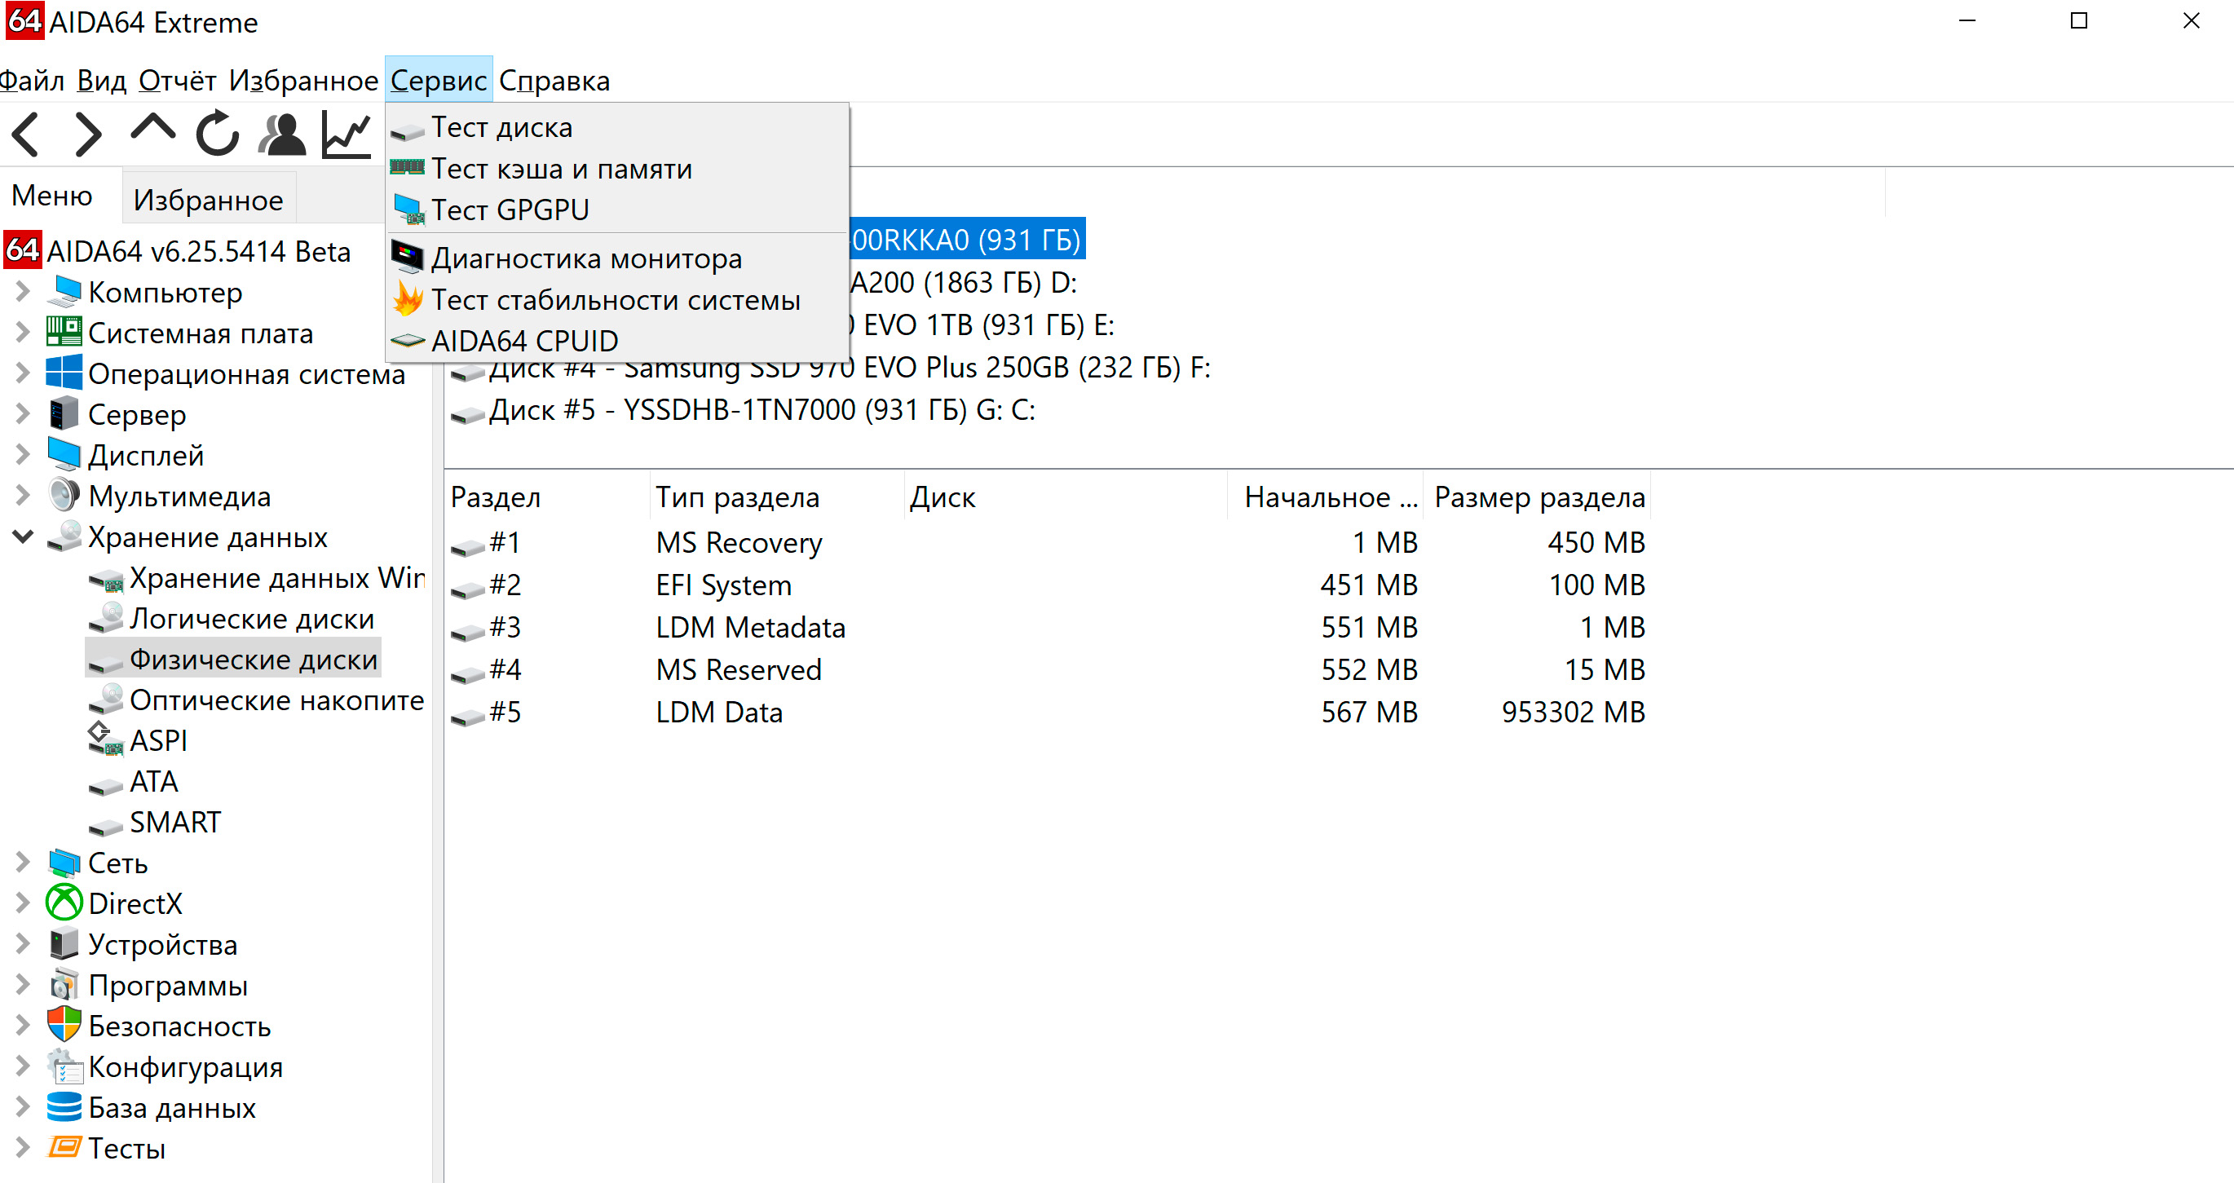Launch Тест GPGPU menu entry
This screenshot has height=1183, width=2234.
tap(616, 209)
